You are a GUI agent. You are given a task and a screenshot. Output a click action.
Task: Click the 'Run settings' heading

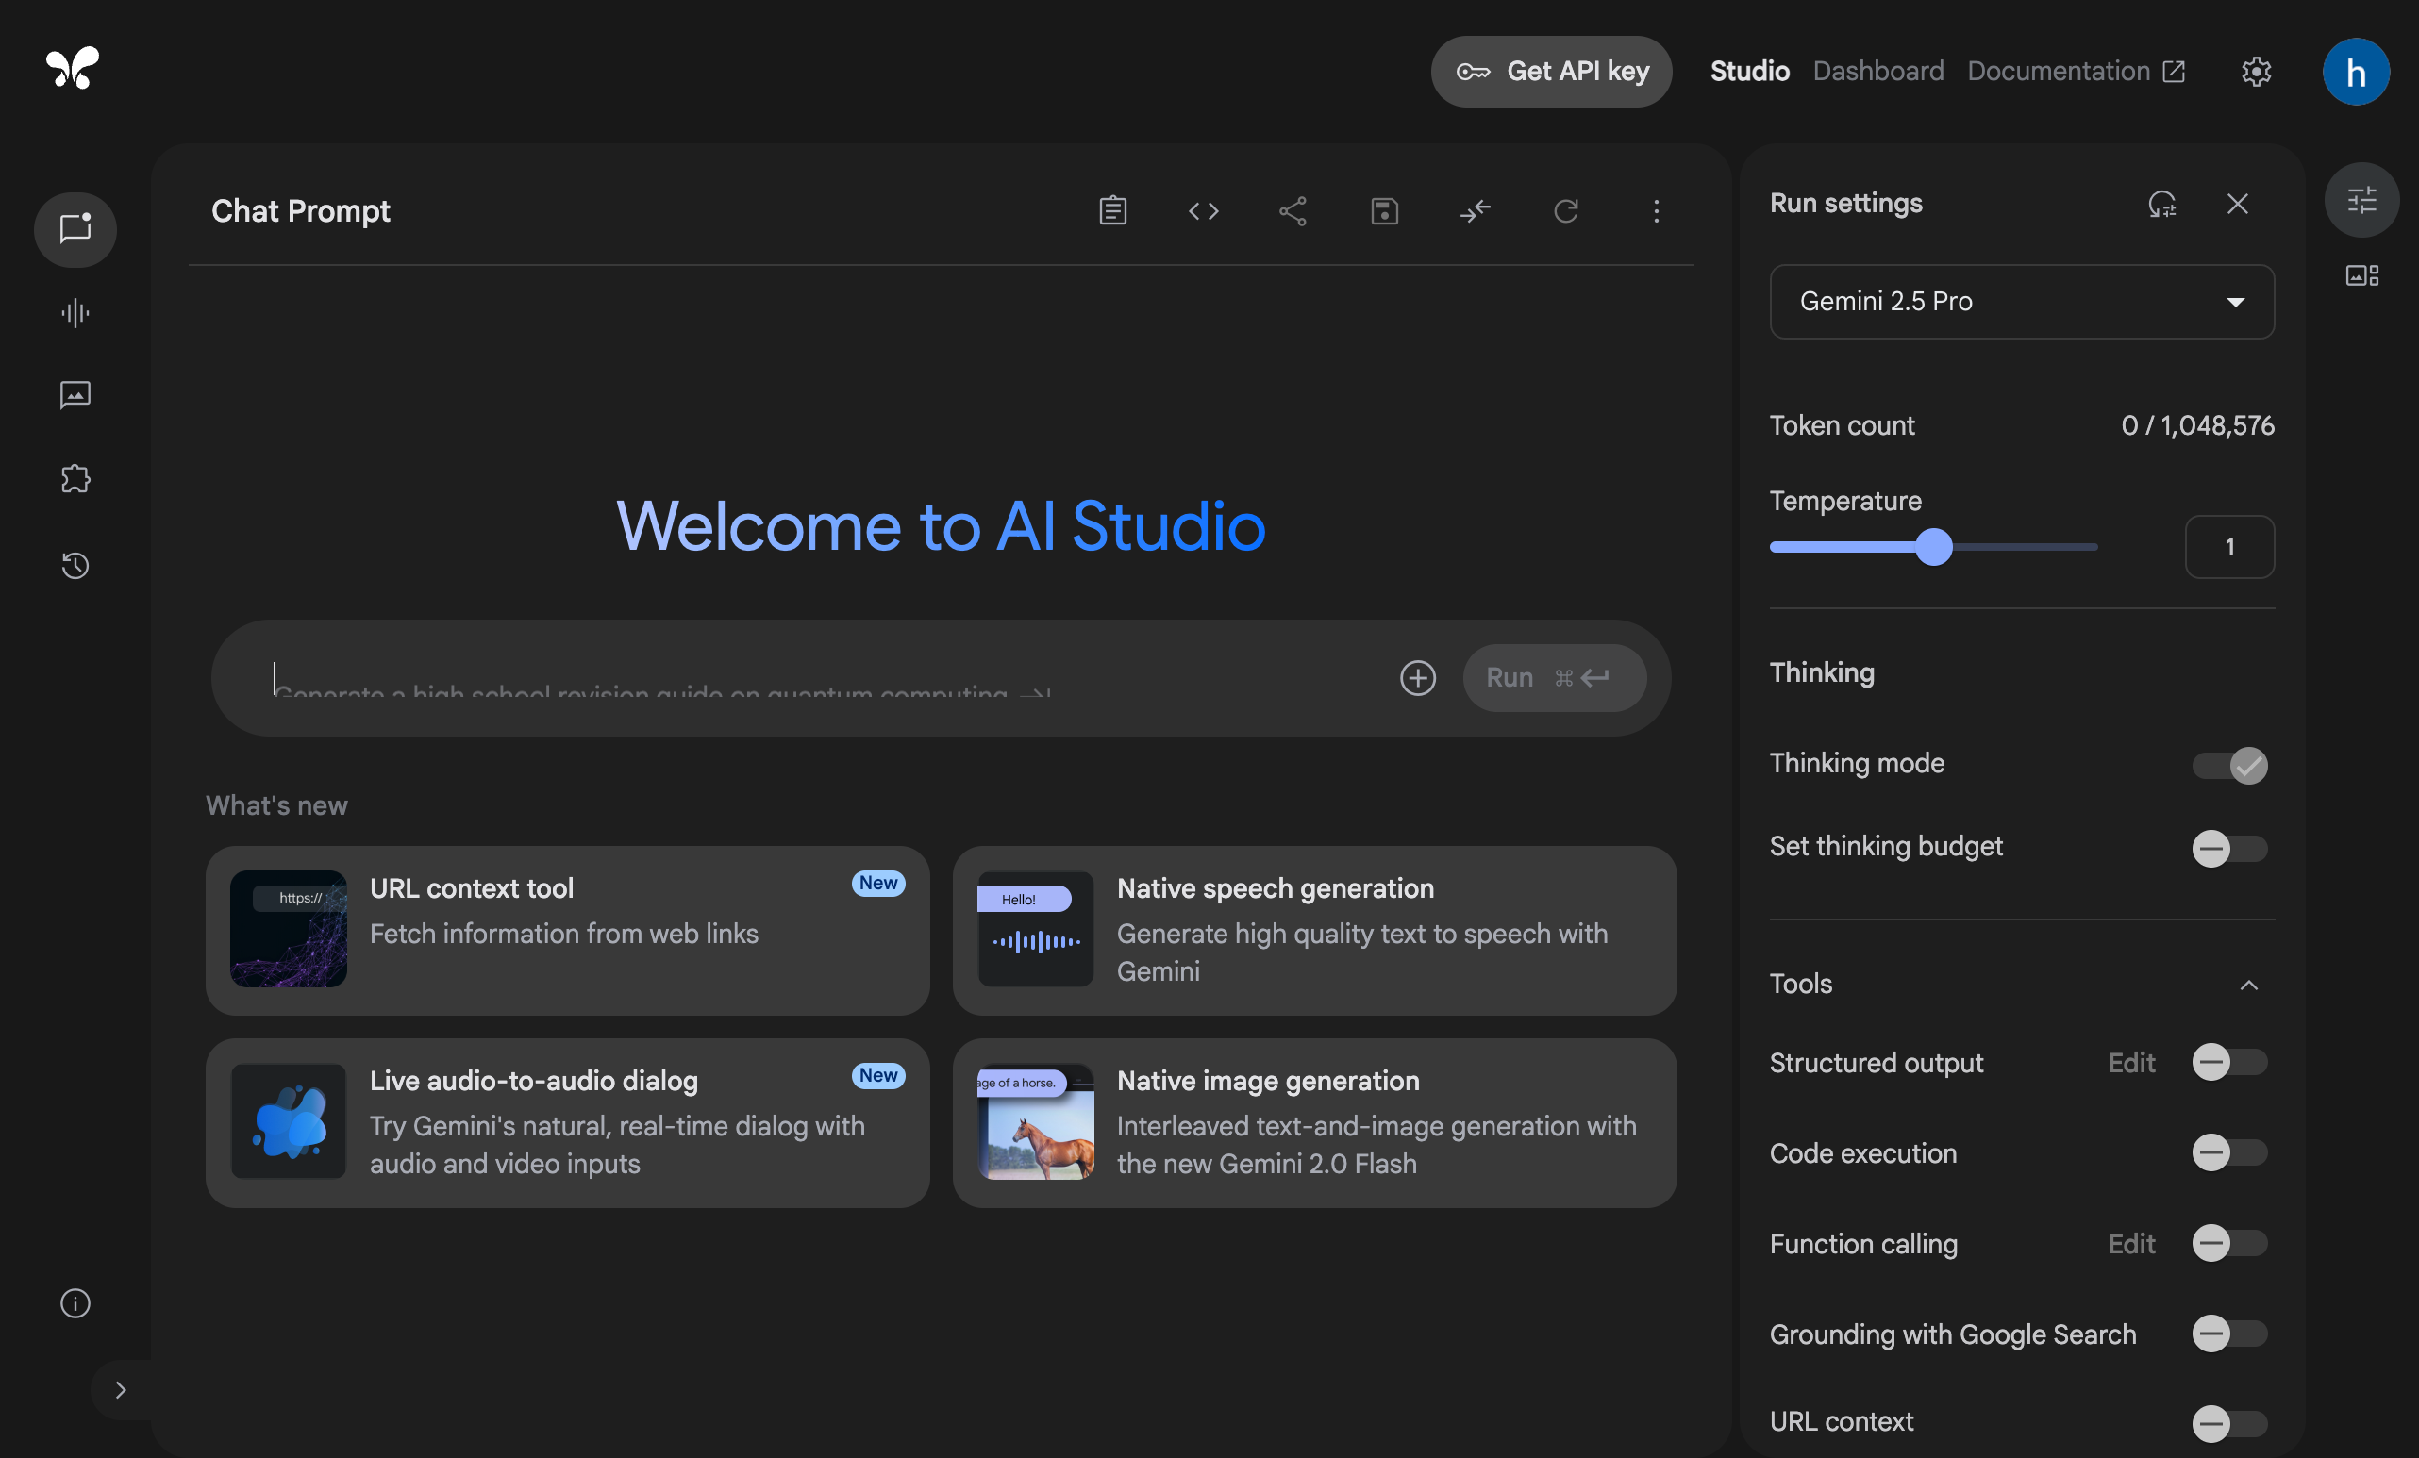[x=1845, y=203]
